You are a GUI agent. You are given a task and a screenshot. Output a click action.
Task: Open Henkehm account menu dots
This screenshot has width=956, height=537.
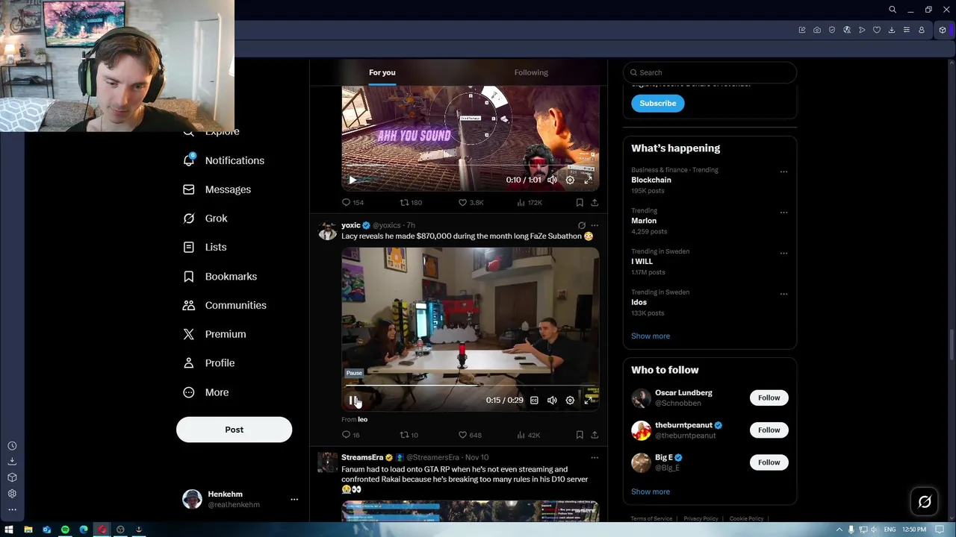[x=294, y=500]
